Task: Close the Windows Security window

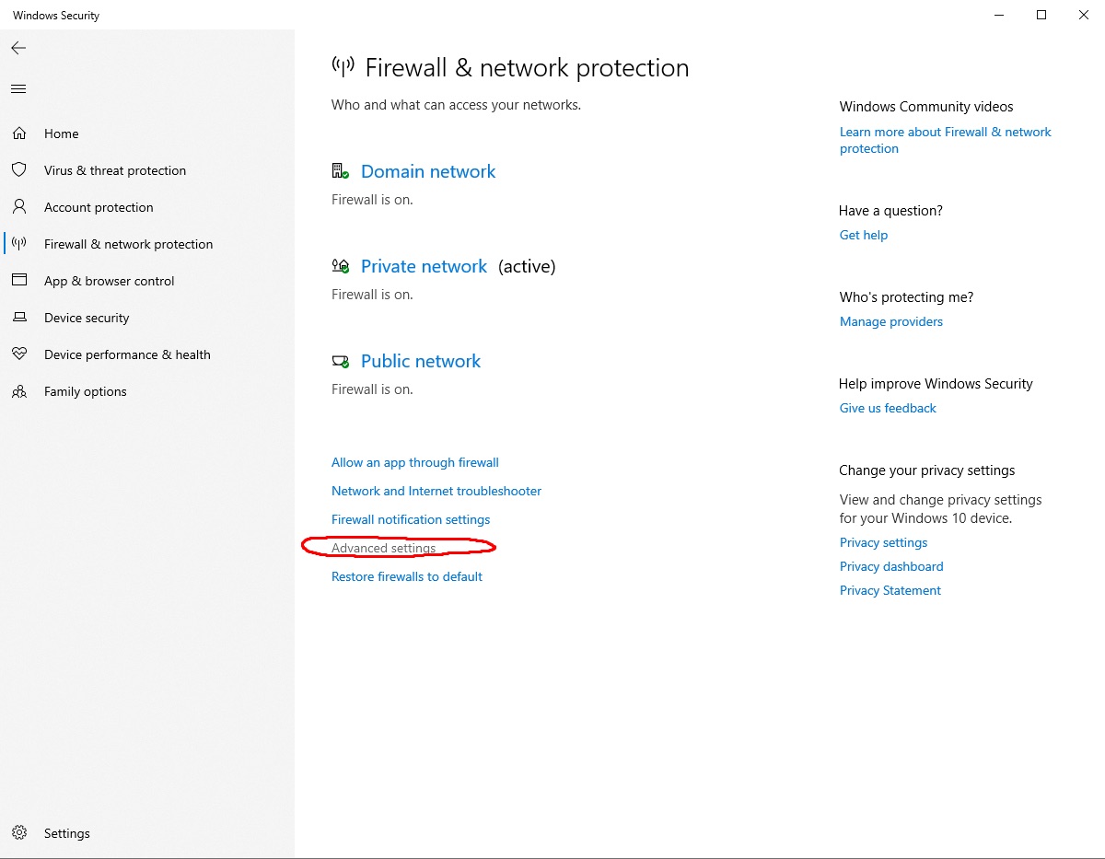Action: pos(1084,15)
